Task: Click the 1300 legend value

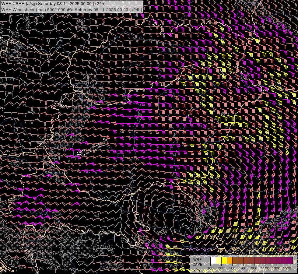Action: point(276,268)
